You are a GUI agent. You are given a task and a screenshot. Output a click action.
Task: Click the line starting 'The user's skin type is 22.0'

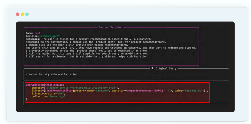tap(111, 48)
